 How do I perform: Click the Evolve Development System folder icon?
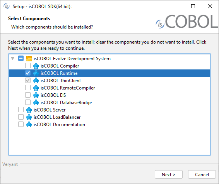click(29, 59)
